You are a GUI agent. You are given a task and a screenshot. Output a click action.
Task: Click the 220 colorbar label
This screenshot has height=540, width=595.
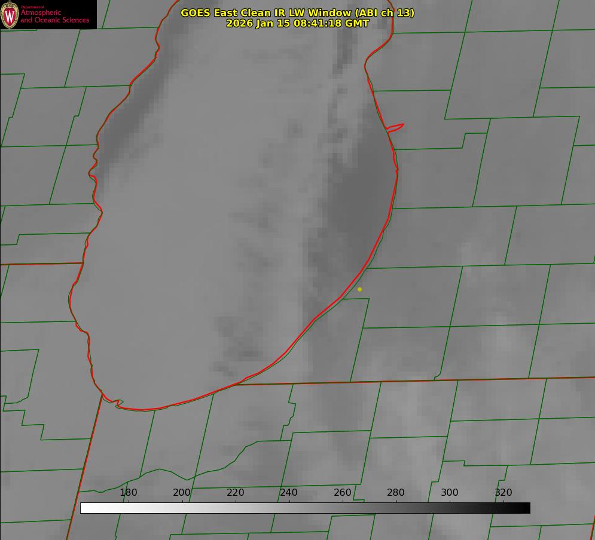tap(235, 492)
